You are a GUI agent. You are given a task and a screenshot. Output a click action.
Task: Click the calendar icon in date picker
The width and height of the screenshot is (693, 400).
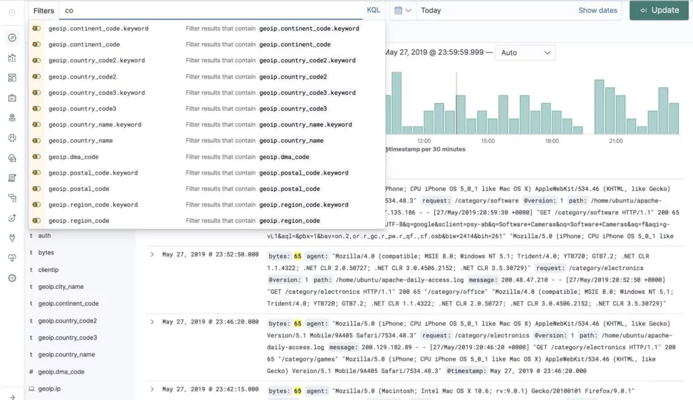398,10
